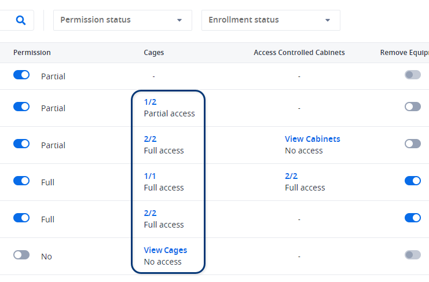Toggle Remove Equipment switch in View Cabinets row
This screenshot has width=429, height=282.
click(413, 144)
